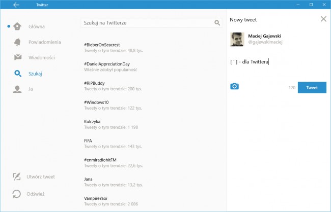Open the VampireYaoi trend
The width and height of the screenshot is (331, 212).
(96, 198)
